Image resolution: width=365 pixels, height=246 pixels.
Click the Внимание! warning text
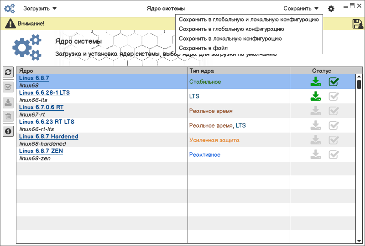[31, 24]
